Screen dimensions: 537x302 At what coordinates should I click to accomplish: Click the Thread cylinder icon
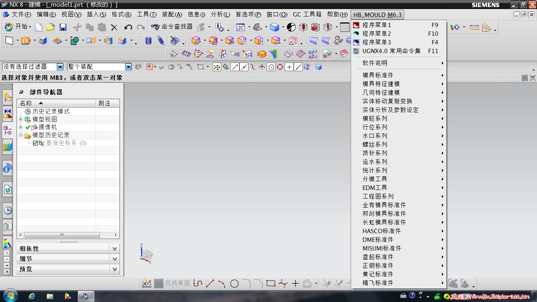coord(148,41)
